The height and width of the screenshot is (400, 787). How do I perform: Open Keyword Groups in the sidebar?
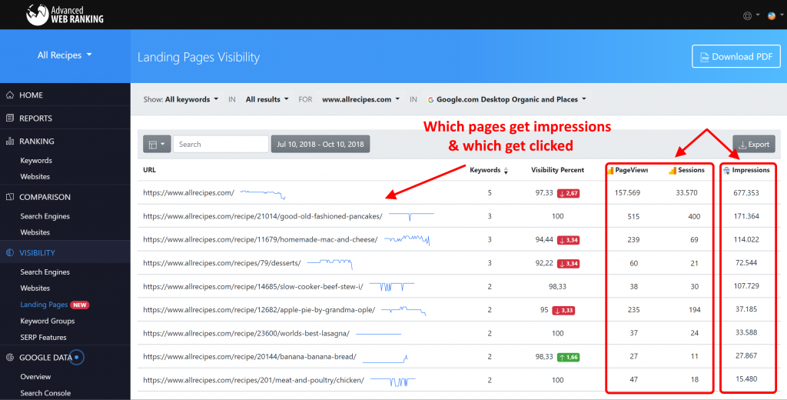(48, 321)
